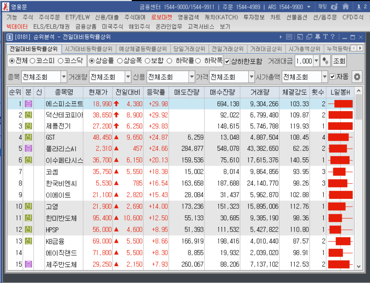Click the duplicate window icon

pyautogui.click(x=309, y=37)
